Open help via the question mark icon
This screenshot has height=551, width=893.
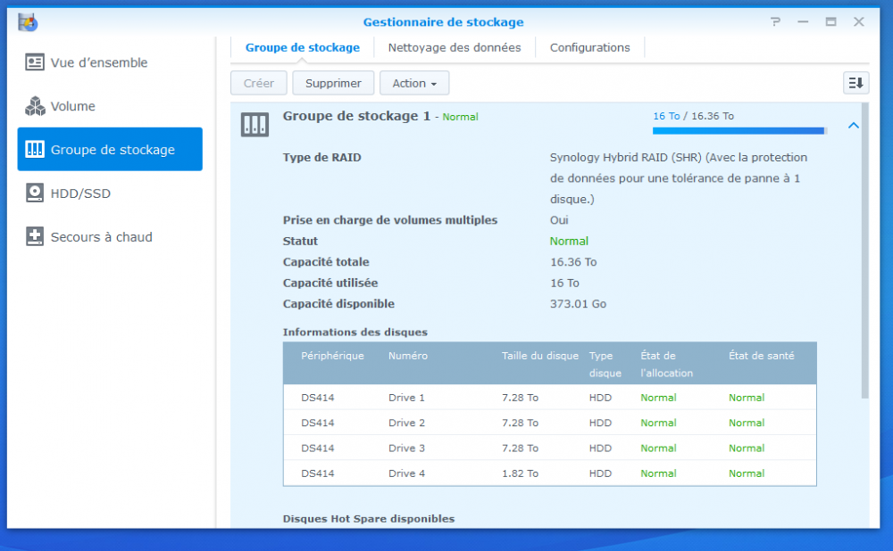(775, 21)
